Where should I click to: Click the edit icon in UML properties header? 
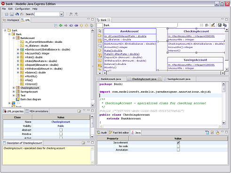tap(80, 111)
